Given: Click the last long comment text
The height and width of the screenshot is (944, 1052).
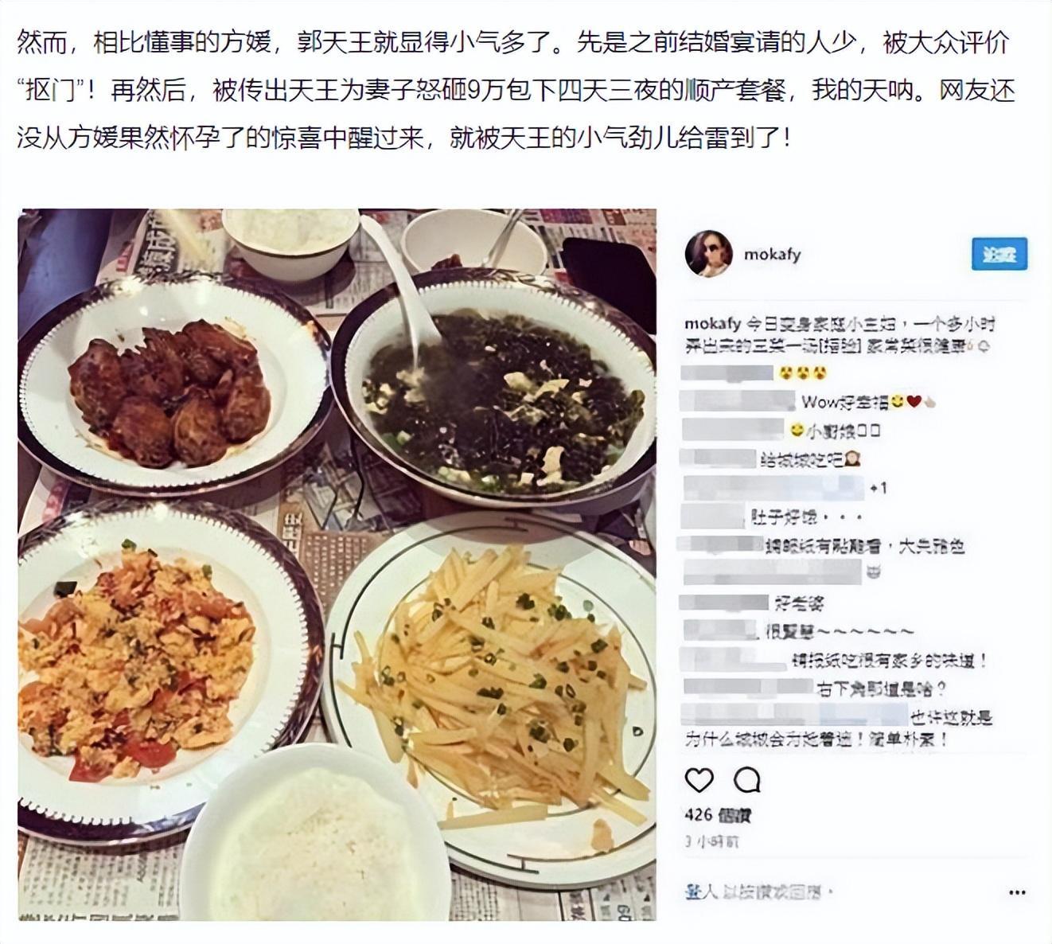Looking at the screenshot, I should click(839, 728).
